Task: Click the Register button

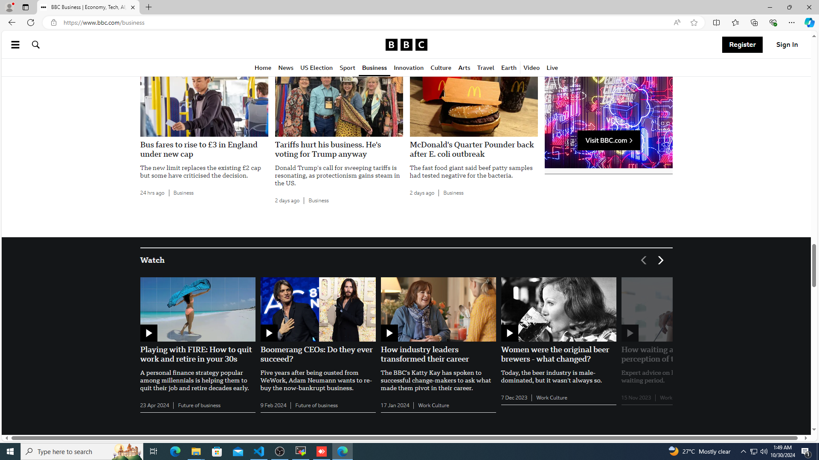Action: coord(742,45)
